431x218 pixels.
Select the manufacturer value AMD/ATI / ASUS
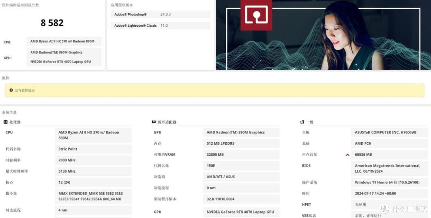(220, 177)
